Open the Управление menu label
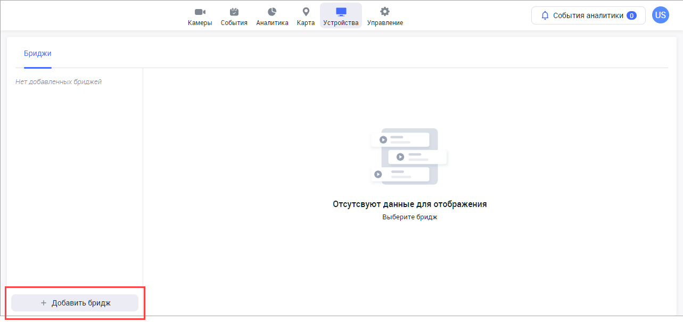Image resolution: width=683 pixels, height=322 pixels. tap(385, 23)
